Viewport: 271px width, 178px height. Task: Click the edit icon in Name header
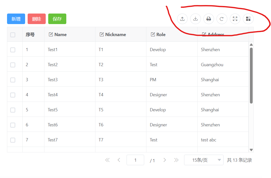(51, 35)
